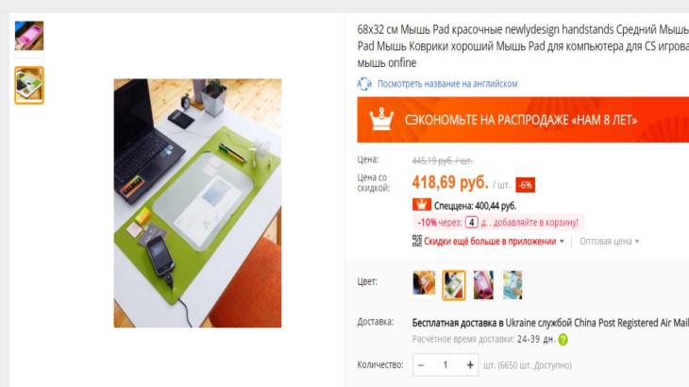Click the QR code icon beside app discounts
The height and width of the screenshot is (387, 689).
[x=417, y=241]
